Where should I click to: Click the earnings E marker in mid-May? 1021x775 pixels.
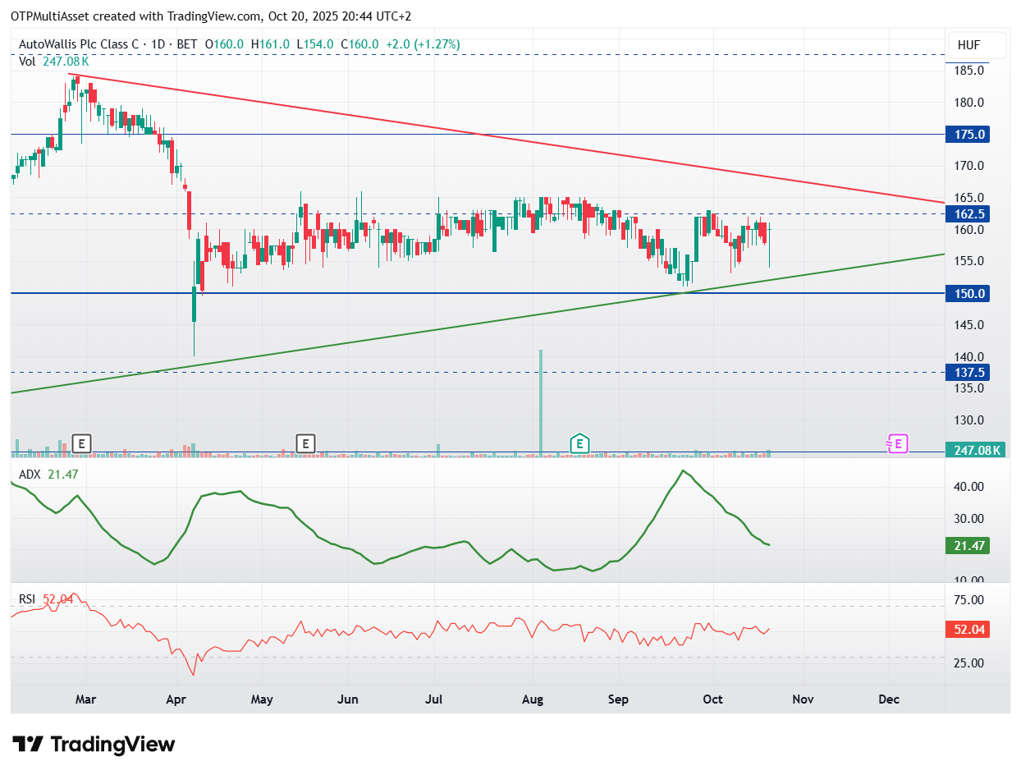point(305,444)
